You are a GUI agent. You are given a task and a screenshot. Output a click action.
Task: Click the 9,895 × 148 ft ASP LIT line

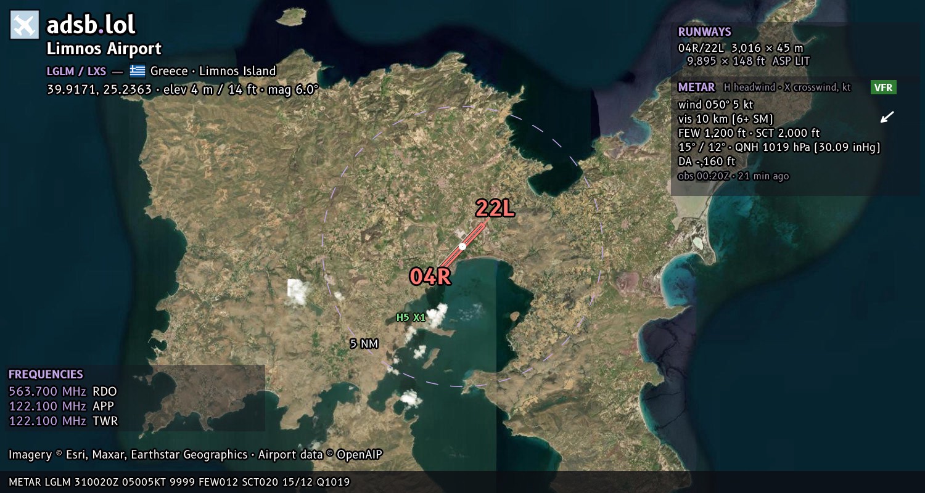point(748,61)
